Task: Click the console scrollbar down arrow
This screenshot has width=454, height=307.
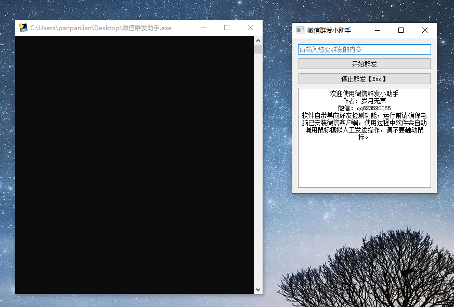Action: pos(258,290)
